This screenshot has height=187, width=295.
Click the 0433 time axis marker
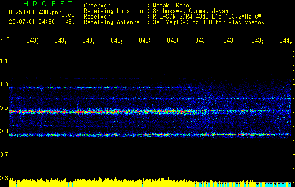pos(89,40)
